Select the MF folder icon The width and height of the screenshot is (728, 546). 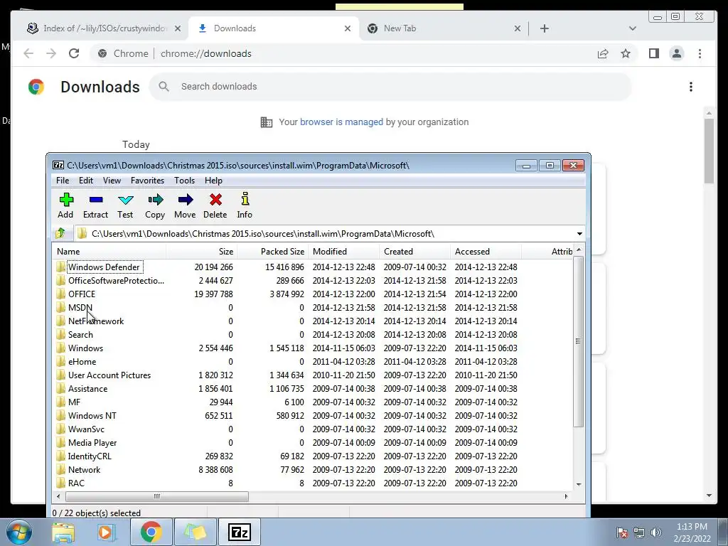click(x=60, y=402)
